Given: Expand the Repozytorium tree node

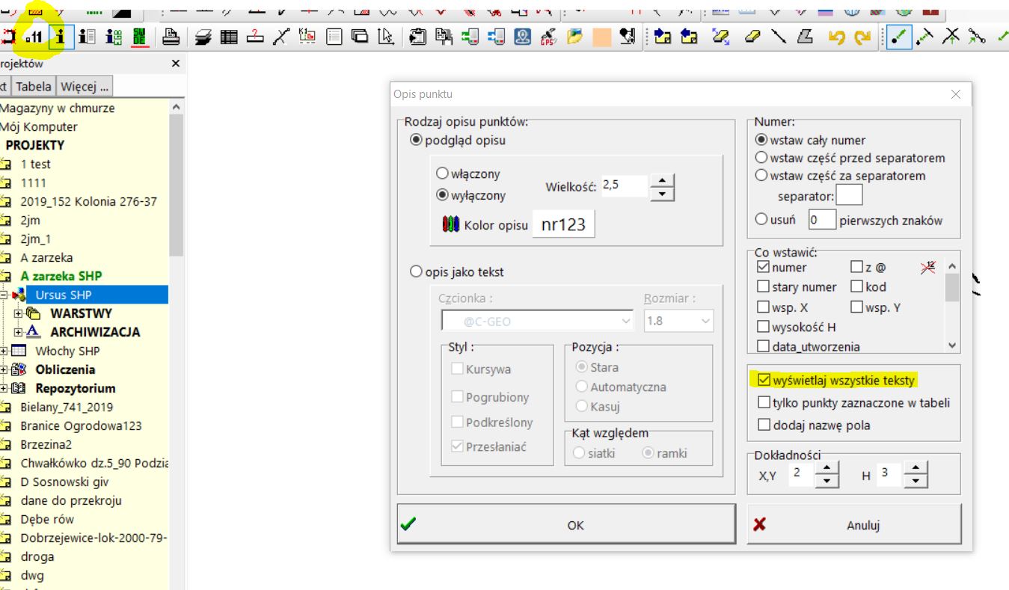Looking at the screenshot, I should click(4, 388).
